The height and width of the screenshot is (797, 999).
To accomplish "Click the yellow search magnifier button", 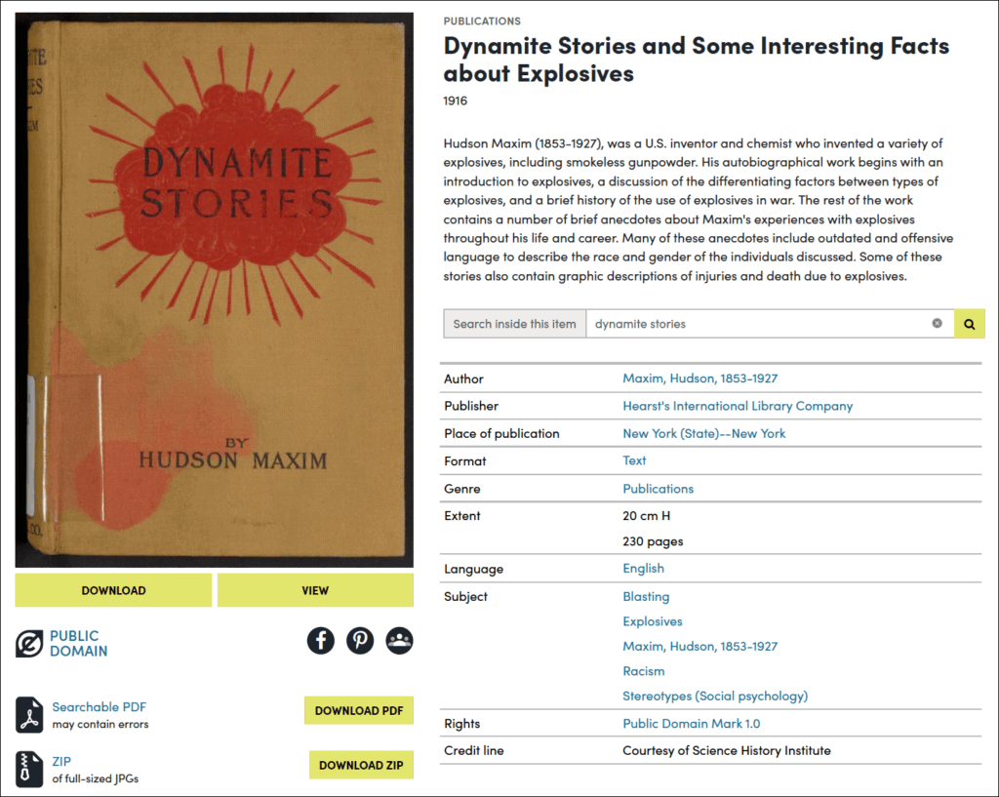I will 969,324.
